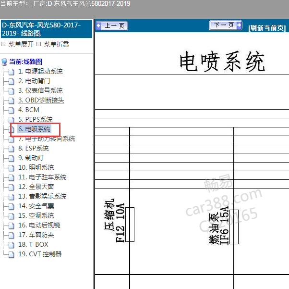The image size is (289, 289).
Task: Open 7. 电子助力转向系统 diagram
Action: click(x=47, y=138)
